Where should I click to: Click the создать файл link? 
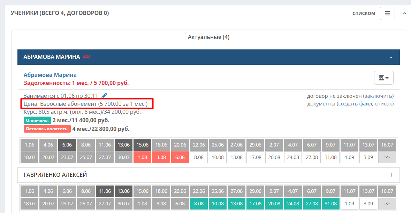click(355, 104)
